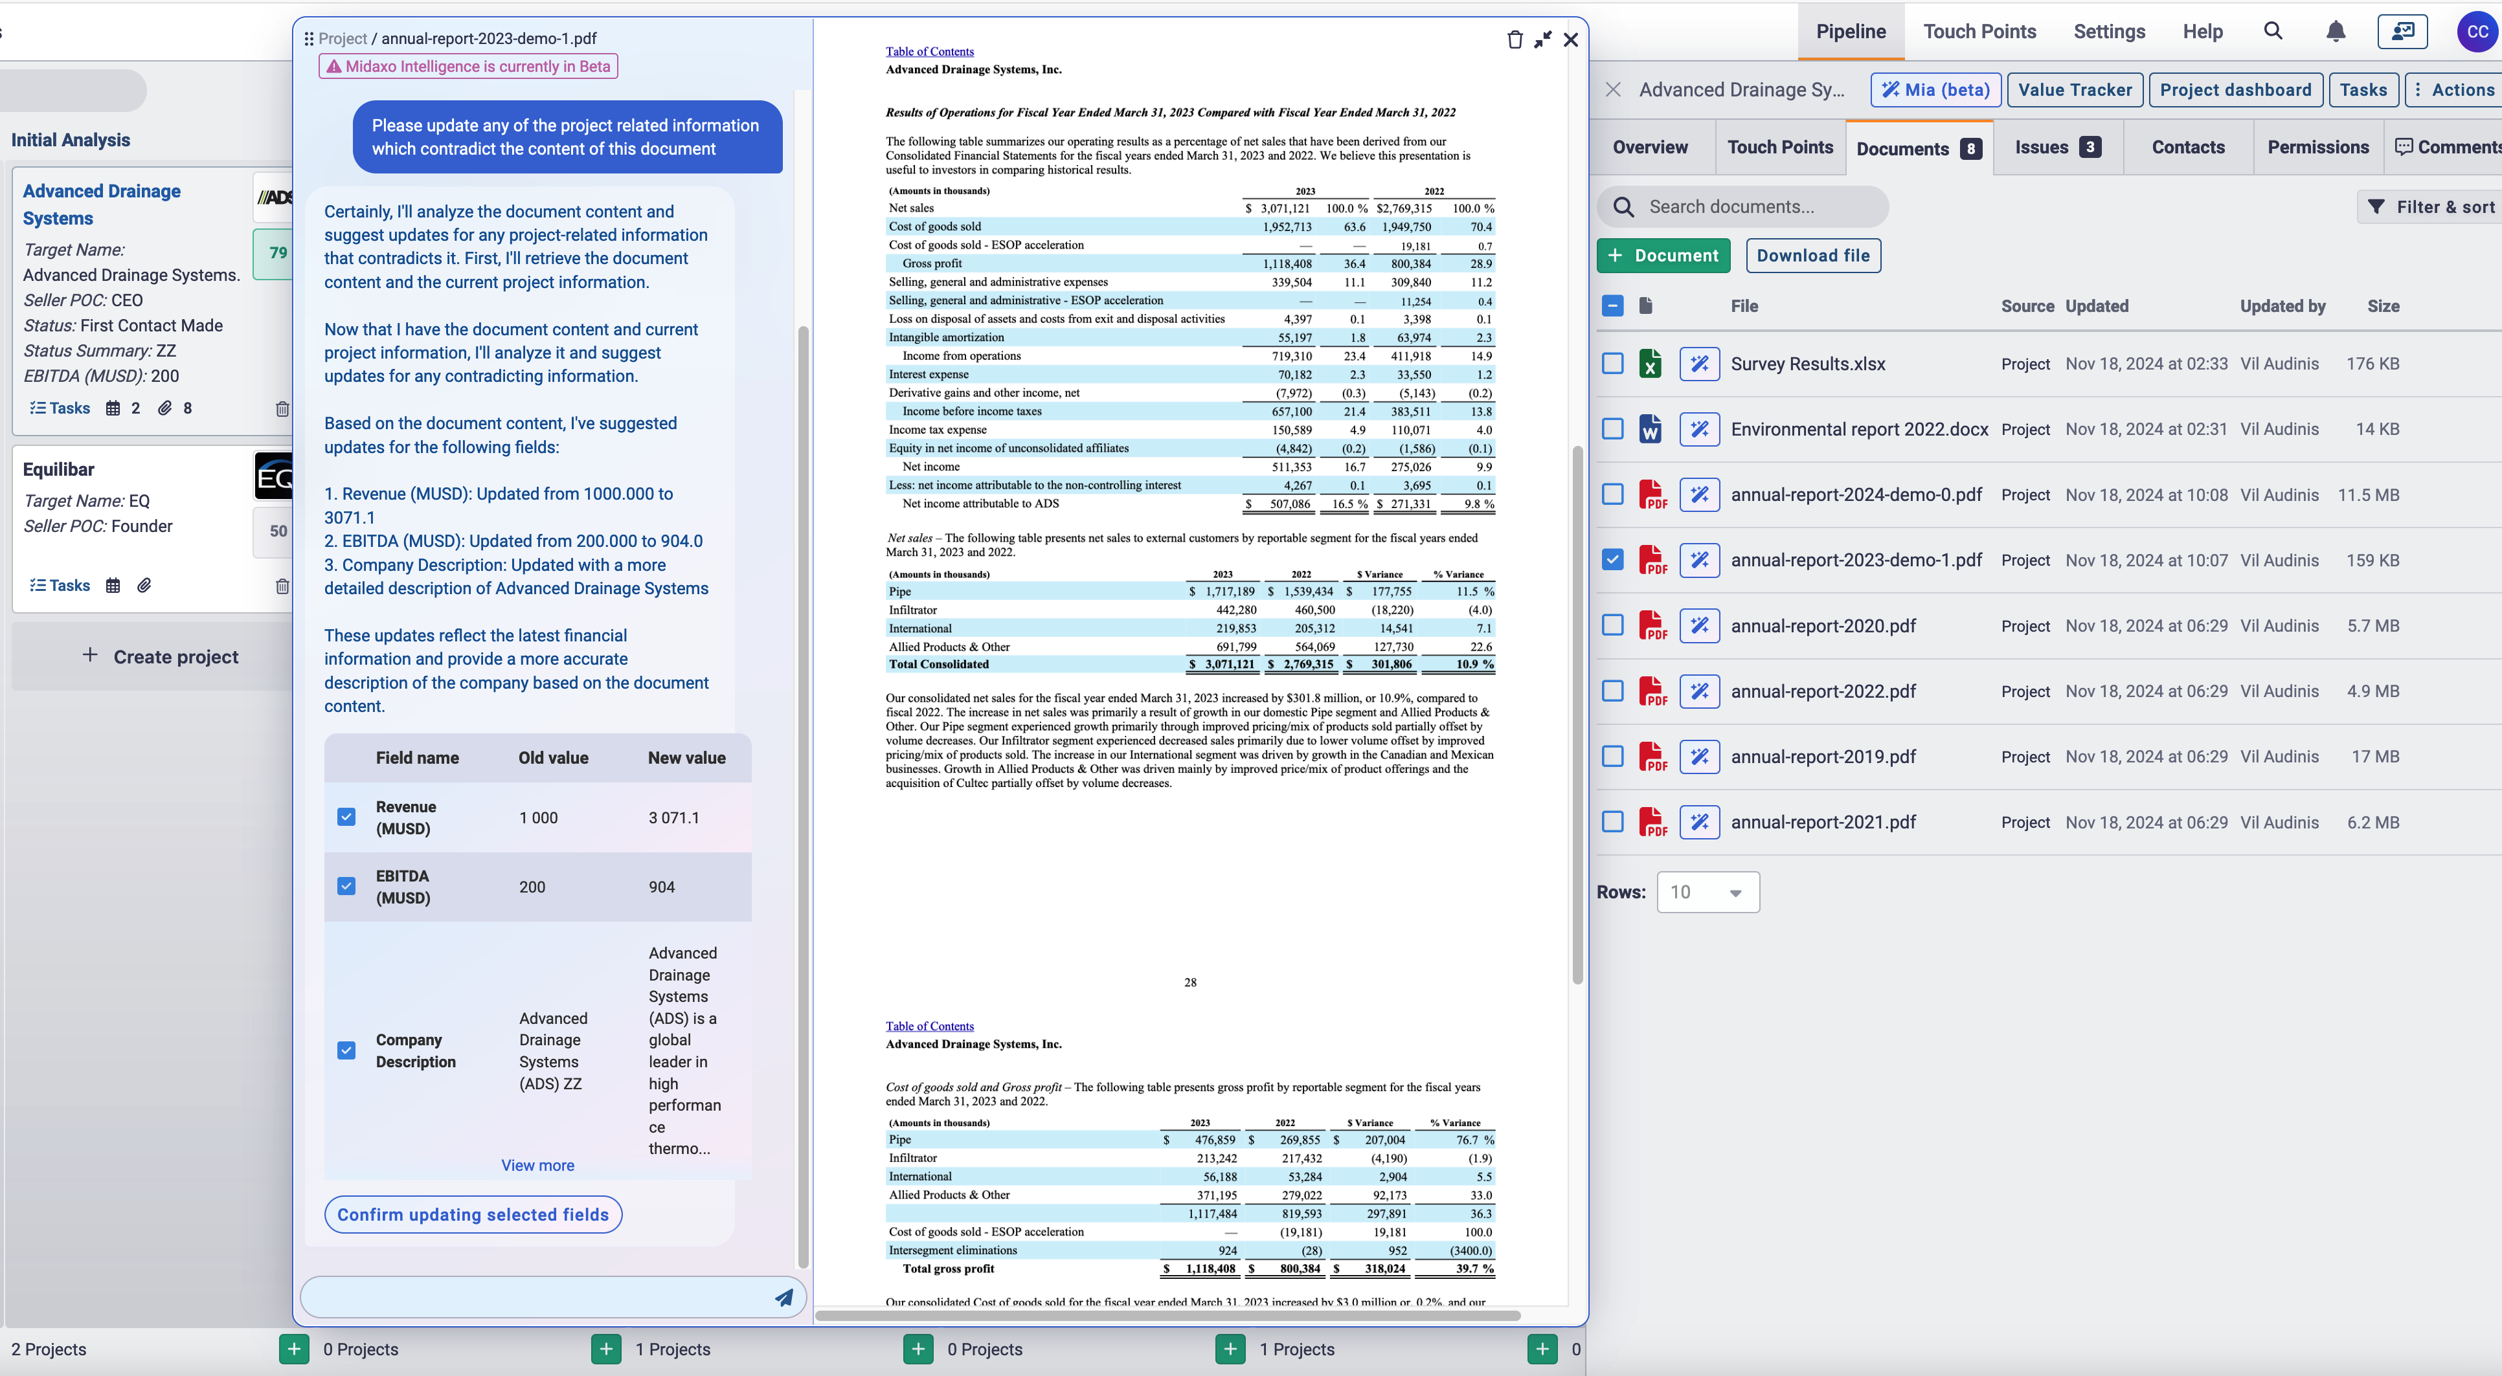Open the Settings top navigation item
This screenshot has width=2502, height=1376.
[2108, 31]
